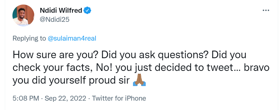Image resolution: width=279 pixels, height=110 pixels.
Task: Visit the @Ndidi25 handle profile
Action: click(x=54, y=20)
